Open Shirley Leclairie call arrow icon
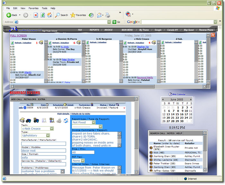Screen dimensions: 225x185 [x=151, y=160]
